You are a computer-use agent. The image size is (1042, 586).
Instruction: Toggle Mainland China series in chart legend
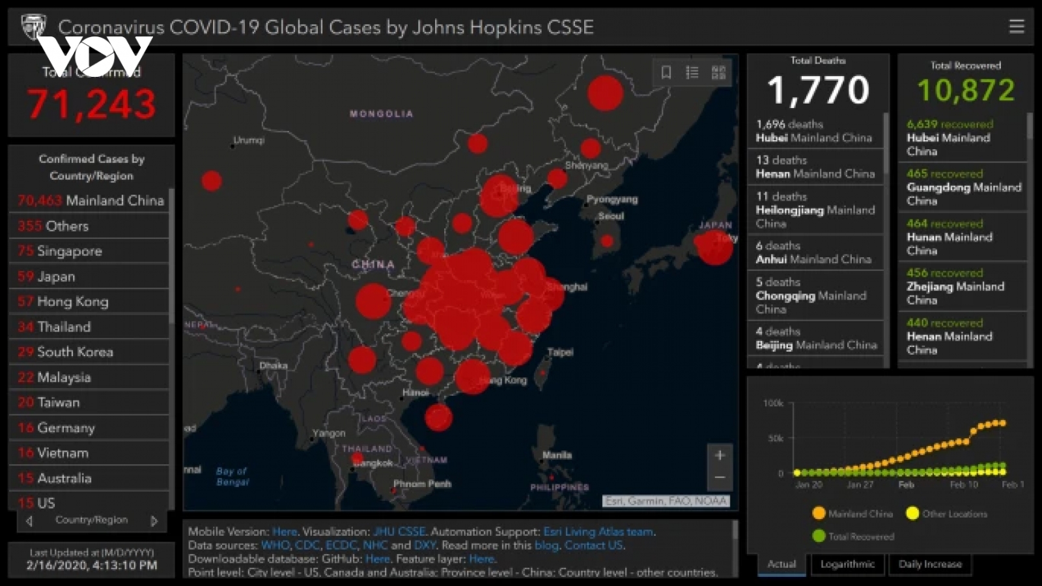click(853, 514)
